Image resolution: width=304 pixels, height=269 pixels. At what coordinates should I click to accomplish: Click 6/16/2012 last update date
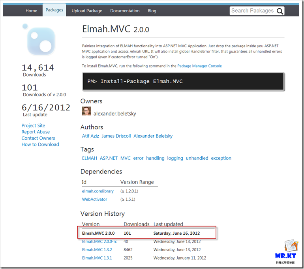(x=46, y=108)
